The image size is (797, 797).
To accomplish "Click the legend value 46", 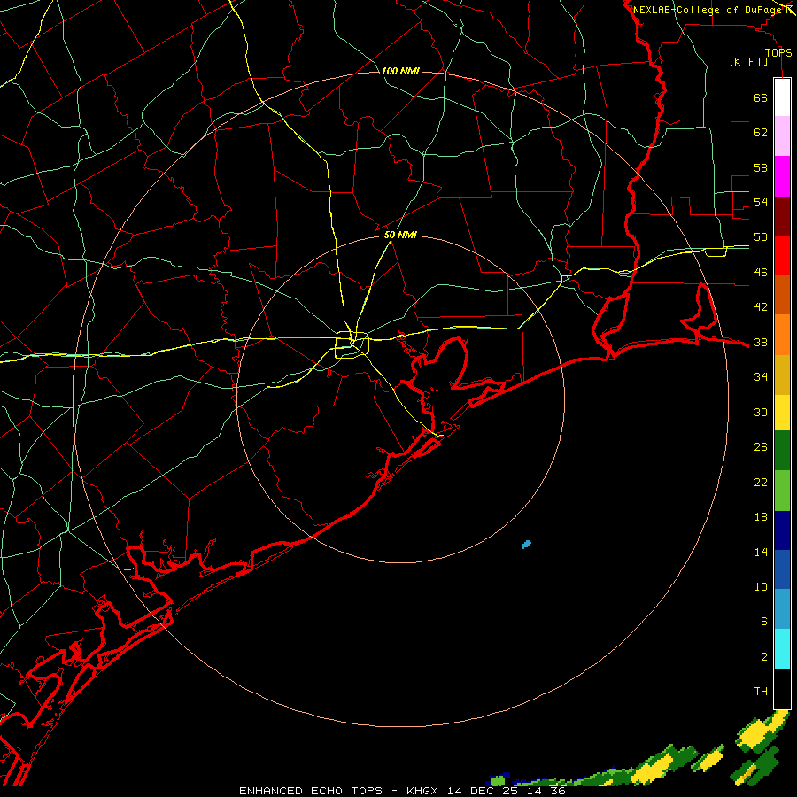I will (761, 273).
